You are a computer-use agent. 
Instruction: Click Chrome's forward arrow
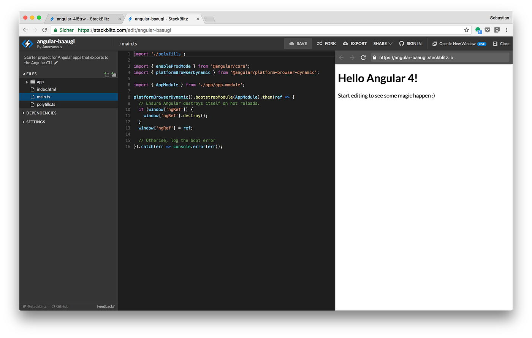tap(35, 30)
